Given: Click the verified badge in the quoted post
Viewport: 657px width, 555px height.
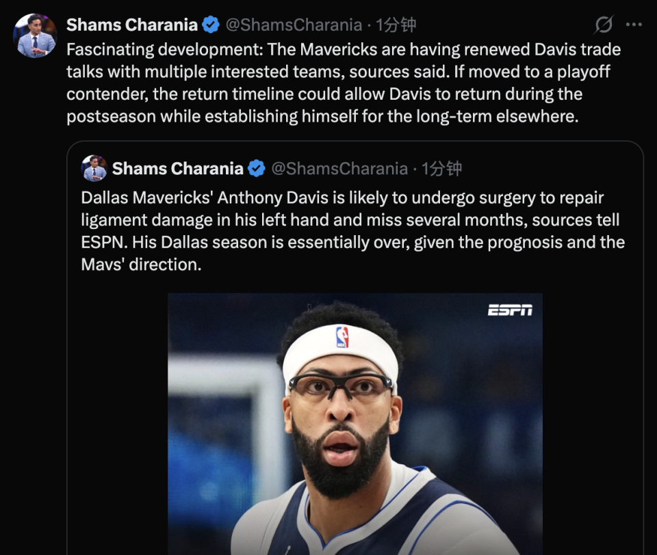Looking at the screenshot, I should point(257,169).
